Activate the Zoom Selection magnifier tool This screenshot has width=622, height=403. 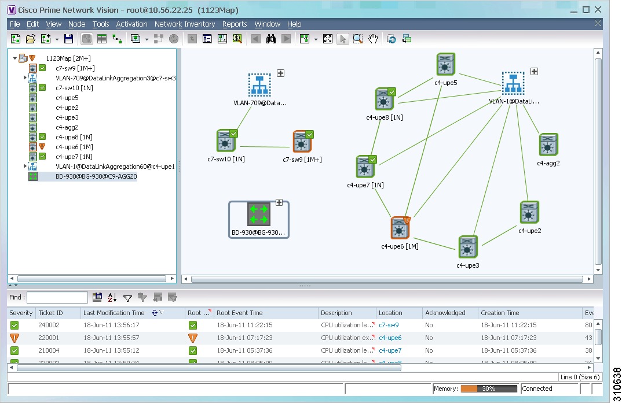click(358, 39)
